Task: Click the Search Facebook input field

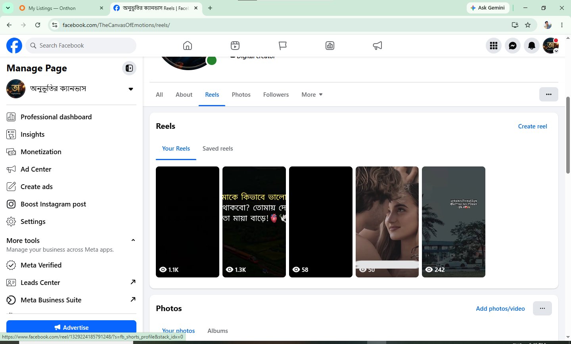Action: [81, 46]
